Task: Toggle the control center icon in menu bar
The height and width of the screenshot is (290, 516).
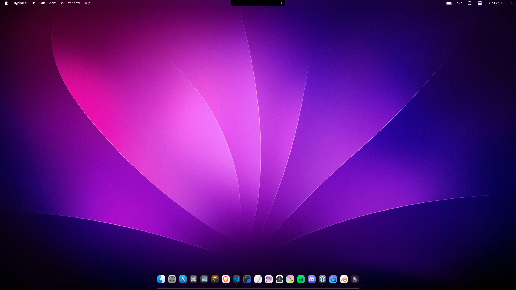Action: click(480, 3)
